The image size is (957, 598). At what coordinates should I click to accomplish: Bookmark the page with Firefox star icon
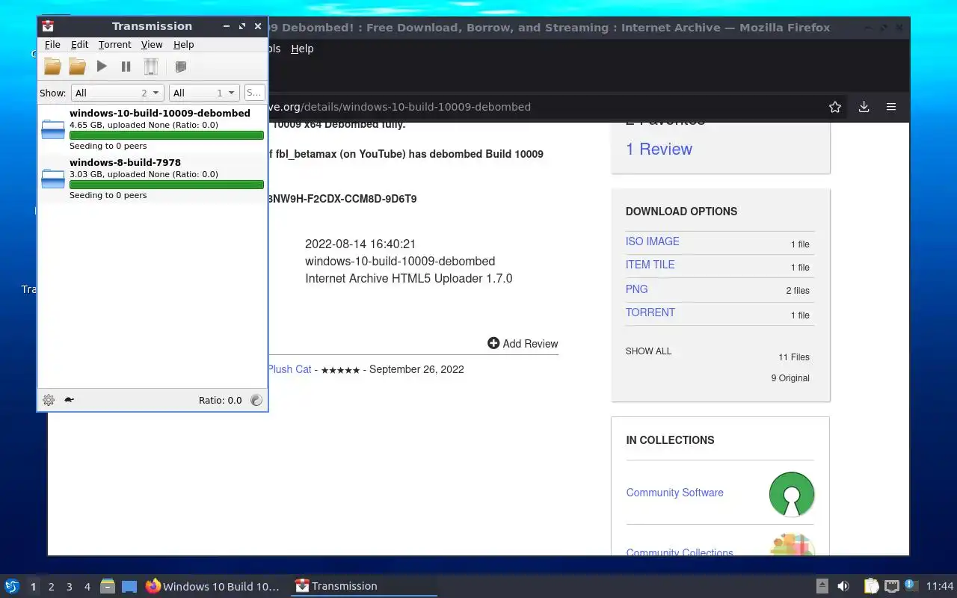click(x=835, y=107)
